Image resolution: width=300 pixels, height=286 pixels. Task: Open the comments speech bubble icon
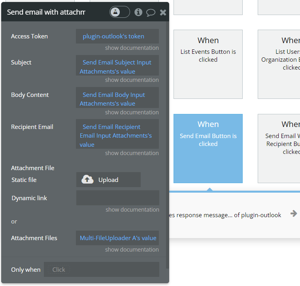tap(151, 12)
